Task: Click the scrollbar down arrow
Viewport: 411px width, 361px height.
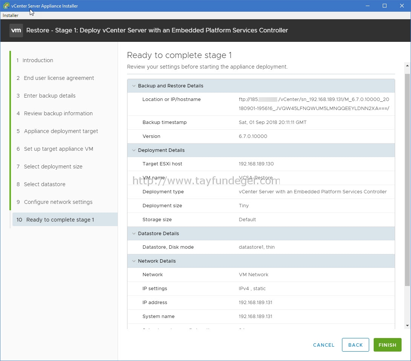Action: [x=407, y=326]
